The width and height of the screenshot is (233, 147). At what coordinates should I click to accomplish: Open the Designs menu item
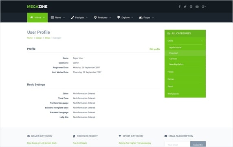click(79, 17)
